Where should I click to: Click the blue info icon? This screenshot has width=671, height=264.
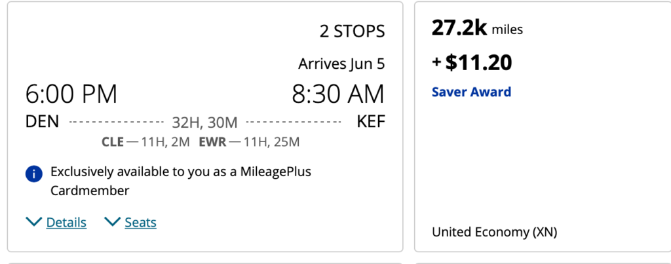click(x=34, y=174)
